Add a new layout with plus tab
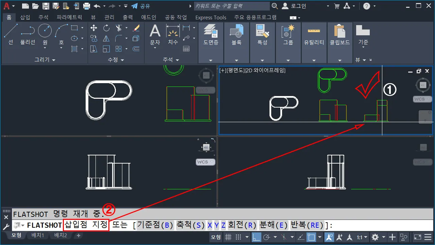 tap(79, 235)
